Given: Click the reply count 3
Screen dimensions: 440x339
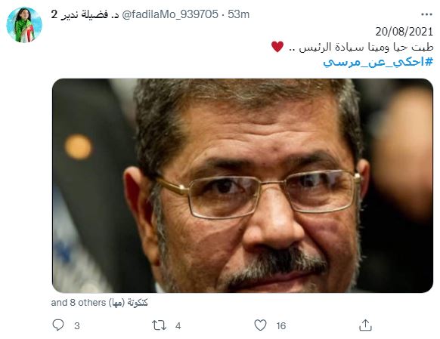Looking at the screenshot, I should [x=77, y=326].
